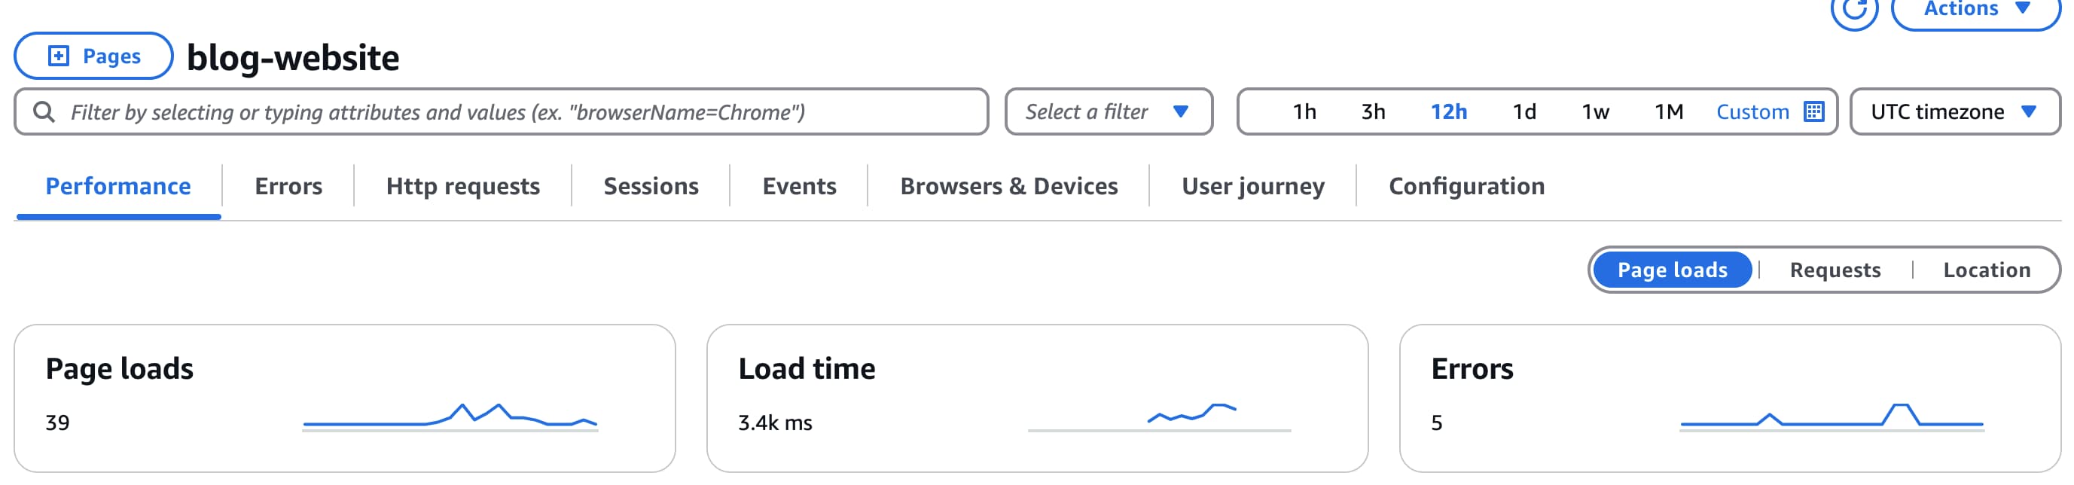Open the Select a filter dropdown
Image resolution: width=2074 pixels, height=485 pixels.
[x=1108, y=112]
